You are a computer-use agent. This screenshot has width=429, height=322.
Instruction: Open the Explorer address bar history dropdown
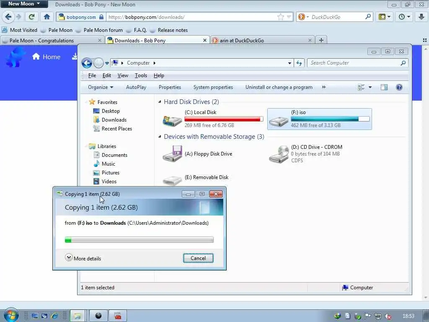pos(289,63)
